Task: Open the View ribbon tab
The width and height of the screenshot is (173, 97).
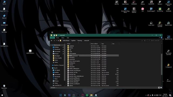Action: pyautogui.click(x=68, y=38)
